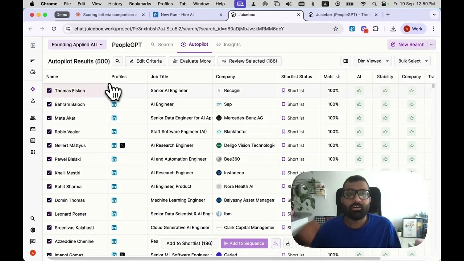Expand New Search dropdown arrow
Viewport: 464px width, 261px height.
pyautogui.click(x=431, y=45)
